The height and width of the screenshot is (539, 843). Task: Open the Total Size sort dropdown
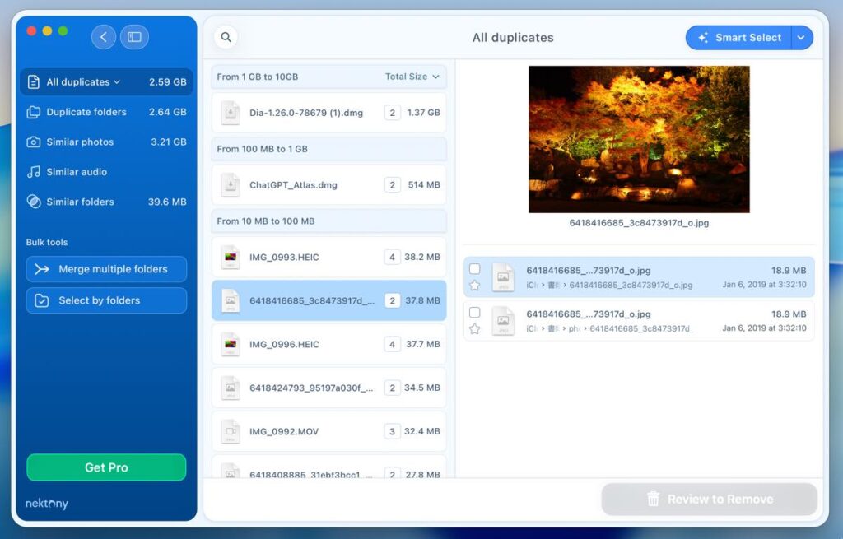point(412,77)
